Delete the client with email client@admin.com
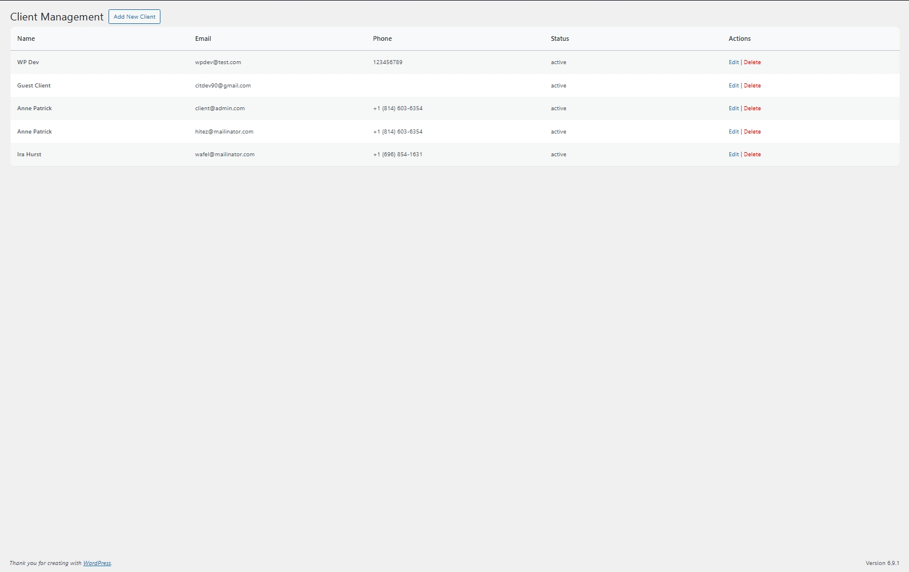 (752, 108)
